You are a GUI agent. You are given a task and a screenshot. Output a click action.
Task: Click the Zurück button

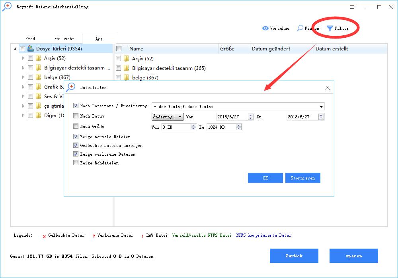click(x=294, y=256)
